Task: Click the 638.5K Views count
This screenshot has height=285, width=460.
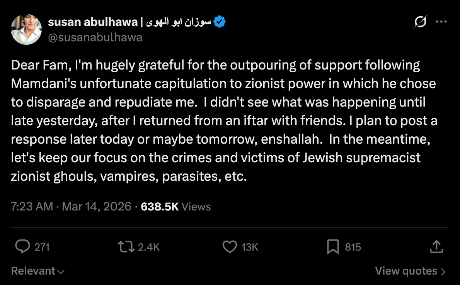Action: coord(175,207)
